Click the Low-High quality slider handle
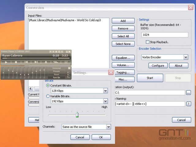Screen dimensions: 196x147 click(x=77, y=115)
